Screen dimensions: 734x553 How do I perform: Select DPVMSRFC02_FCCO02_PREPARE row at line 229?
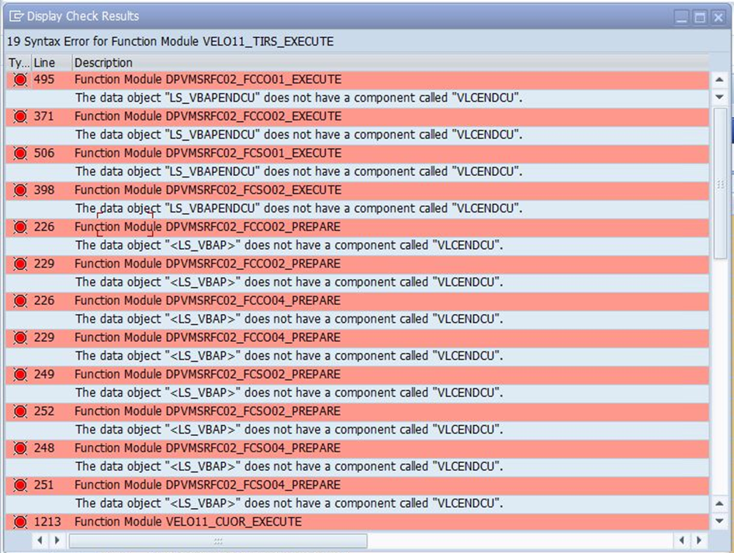tap(357, 264)
